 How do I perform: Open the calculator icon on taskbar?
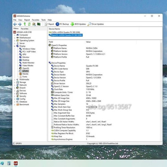(9, 163)
